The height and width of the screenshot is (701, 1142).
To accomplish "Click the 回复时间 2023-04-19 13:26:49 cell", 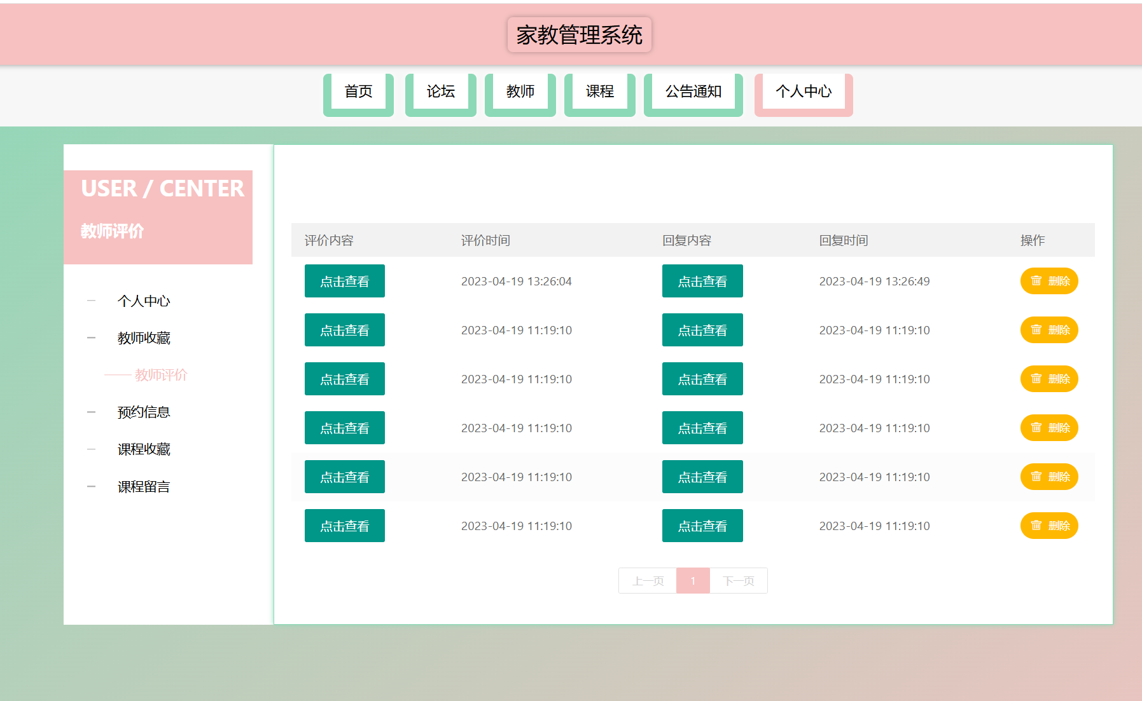I will pos(874,281).
